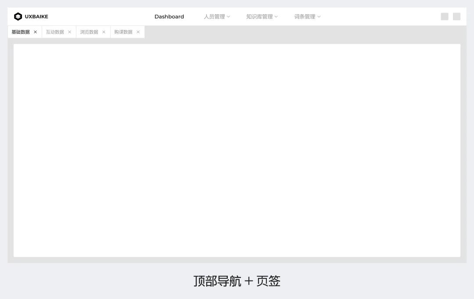
Task: Expand the 知识库管理 menu chevron
Action: [276, 16]
